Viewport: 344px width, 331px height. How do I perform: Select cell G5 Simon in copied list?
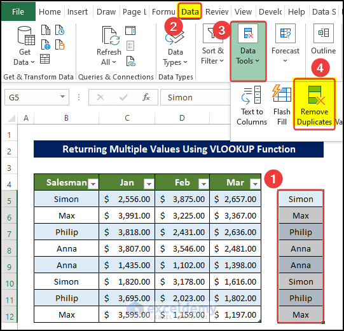pos(301,199)
